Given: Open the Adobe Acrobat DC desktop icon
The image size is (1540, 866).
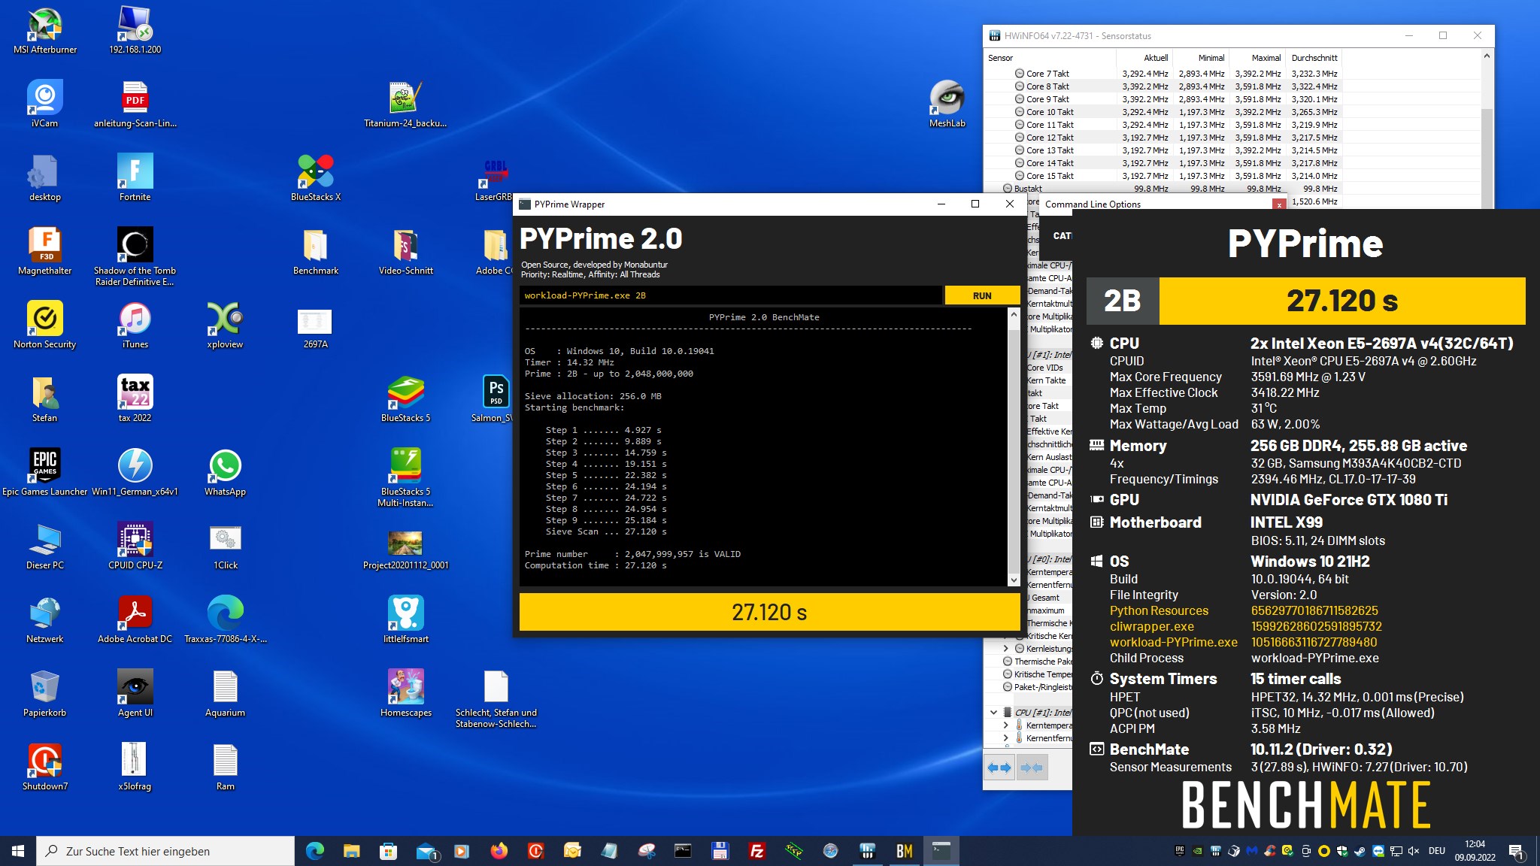Looking at the screenshot, I should tap(135, 619).
